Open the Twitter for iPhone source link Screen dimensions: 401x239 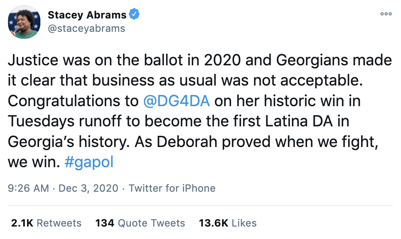click(x=172, y=188)
